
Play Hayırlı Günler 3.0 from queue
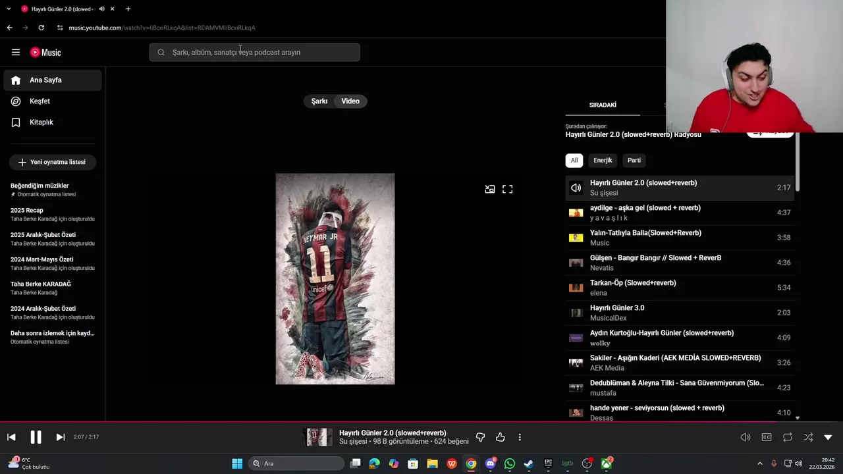[x=680, y=313]
